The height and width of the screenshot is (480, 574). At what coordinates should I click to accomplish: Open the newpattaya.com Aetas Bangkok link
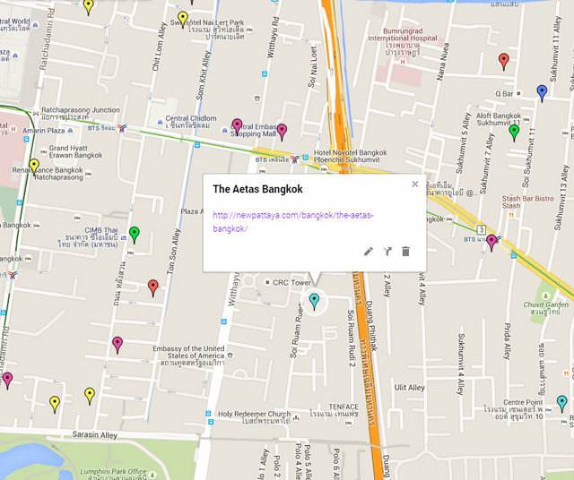coord(293,222)
